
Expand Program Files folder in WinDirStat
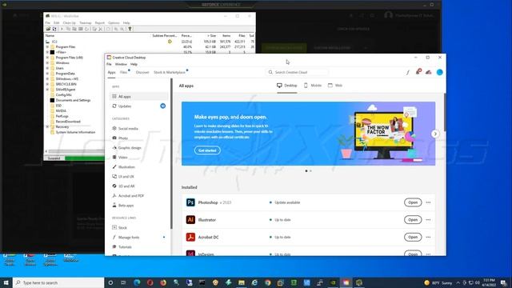[47, 47]
